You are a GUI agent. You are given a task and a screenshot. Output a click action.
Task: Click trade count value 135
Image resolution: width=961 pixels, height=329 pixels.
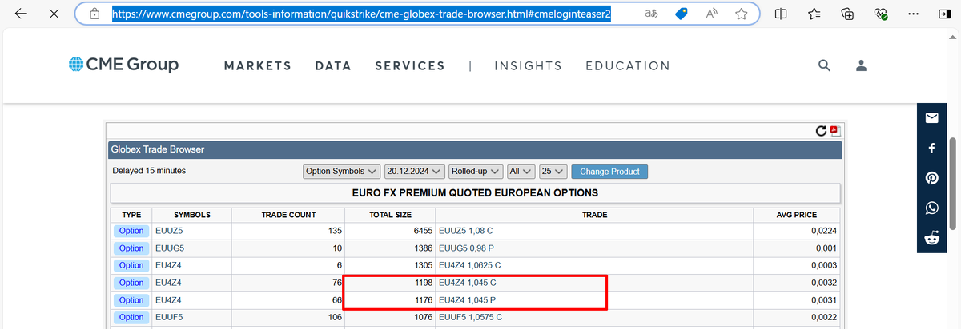click(x=335, y=231)
